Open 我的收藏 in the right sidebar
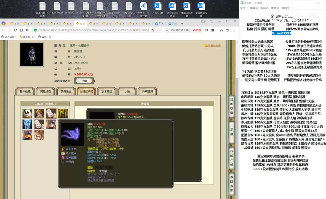The image size is (326, 199). tap(232, 106)
